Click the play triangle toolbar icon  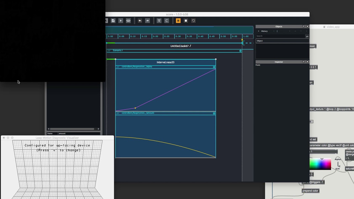click(x=121, y=21)
